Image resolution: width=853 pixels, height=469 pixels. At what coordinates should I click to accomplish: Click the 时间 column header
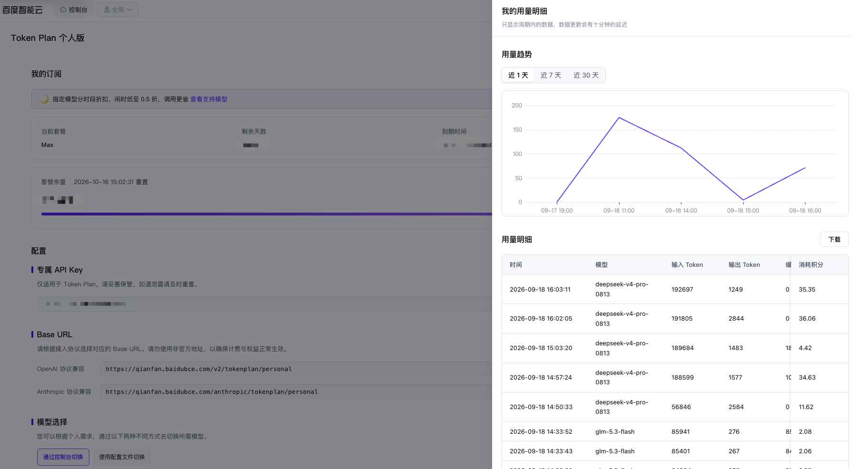click(x=516, y=265)
